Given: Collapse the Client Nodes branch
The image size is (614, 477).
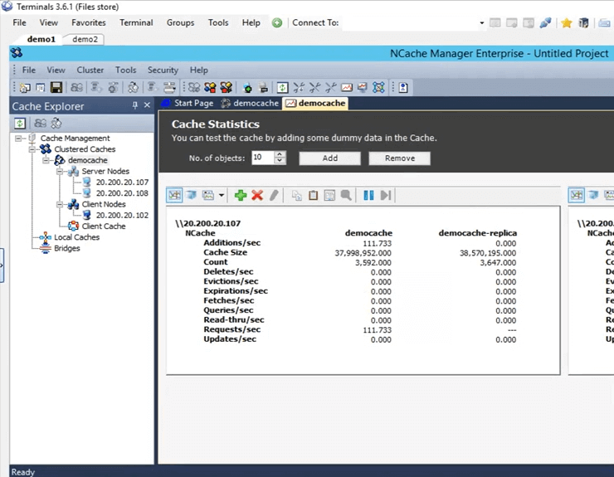Looking at the screenshot, I should (60, 204).
